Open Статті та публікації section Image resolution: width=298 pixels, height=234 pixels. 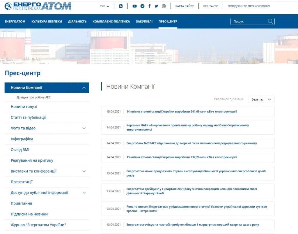pyautogui.click(x=28, y=117)
